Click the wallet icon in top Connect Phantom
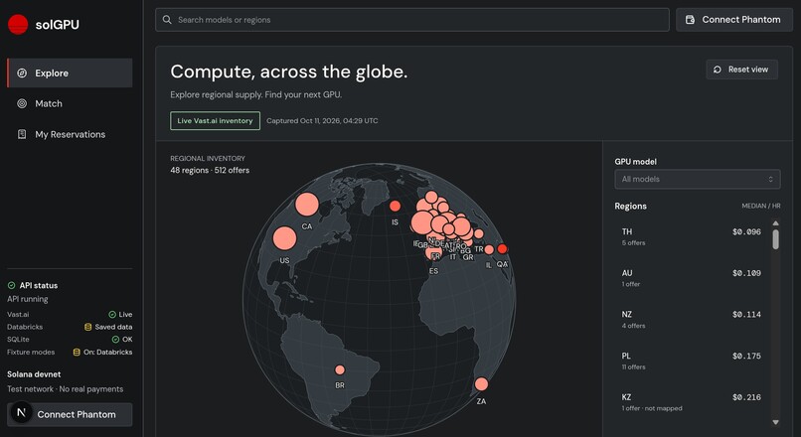801x437 pixels. pos(690,20)
